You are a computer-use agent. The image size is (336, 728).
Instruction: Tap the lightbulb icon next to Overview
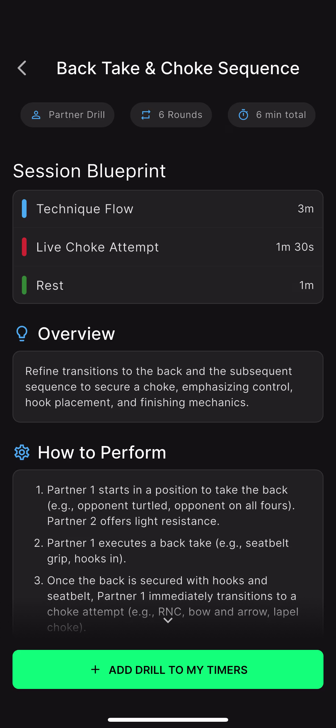(22, 334)
